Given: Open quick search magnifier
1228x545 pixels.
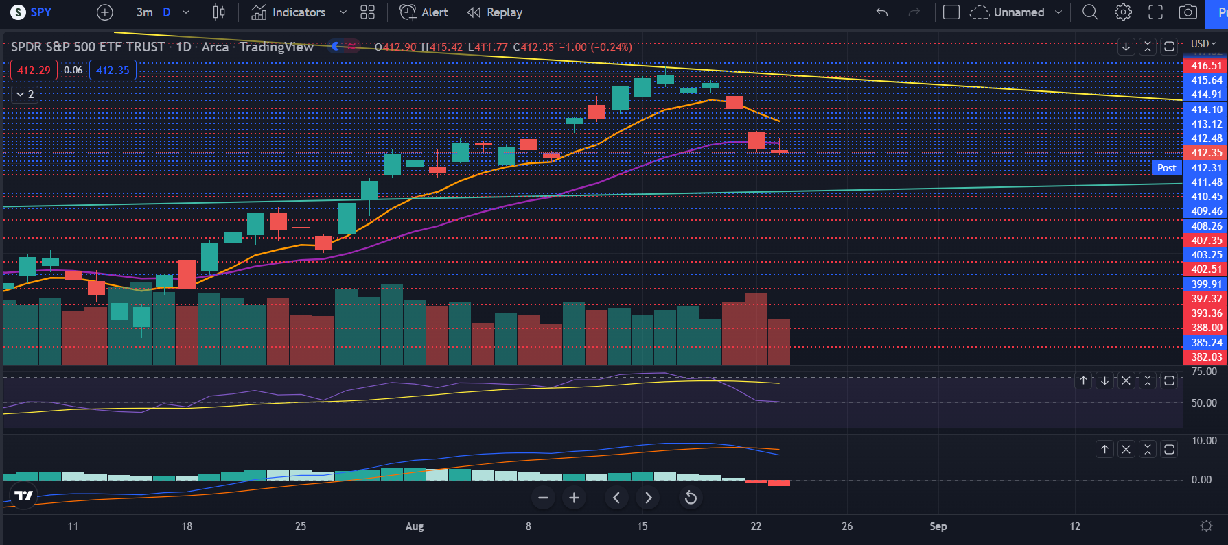Looking at the screenshot, I should click(1090, 12).
